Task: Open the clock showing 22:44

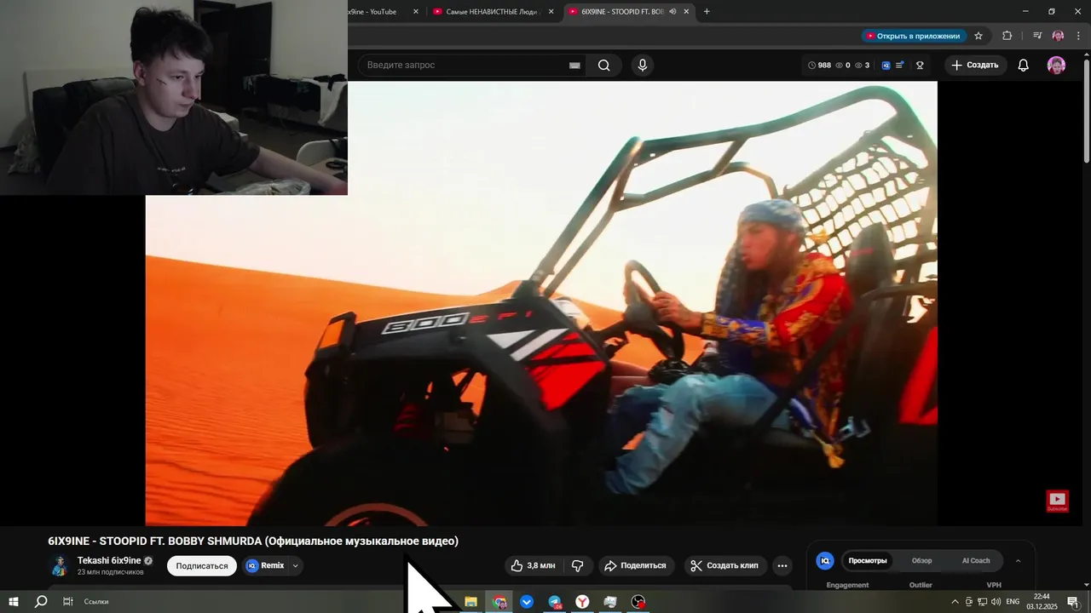Action: pyautogui.click(x=1041, y=602)
